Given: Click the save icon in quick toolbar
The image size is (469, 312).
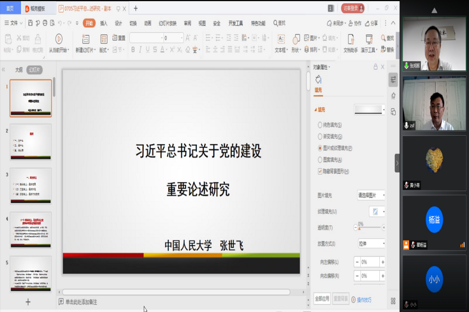Looking at the screenshot, I should (x=30, y=23).
